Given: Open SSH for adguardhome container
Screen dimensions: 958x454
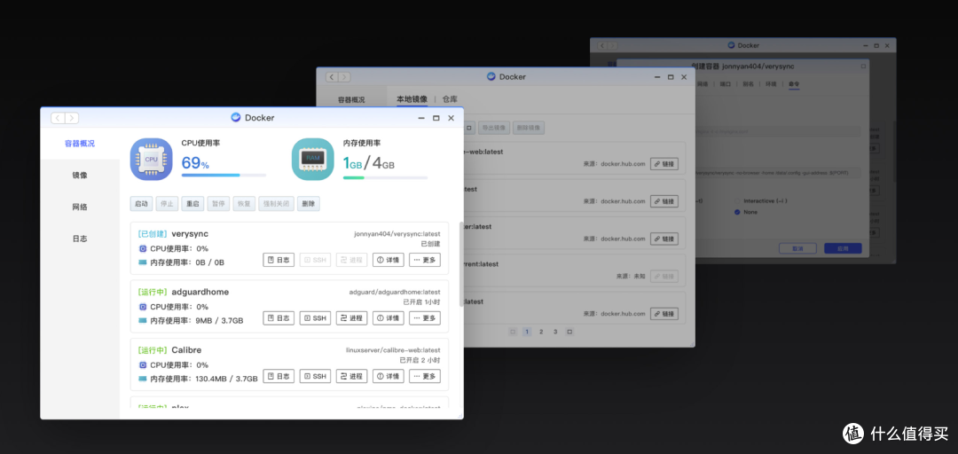Looking at the screenshot, I should tap(315, 317).
